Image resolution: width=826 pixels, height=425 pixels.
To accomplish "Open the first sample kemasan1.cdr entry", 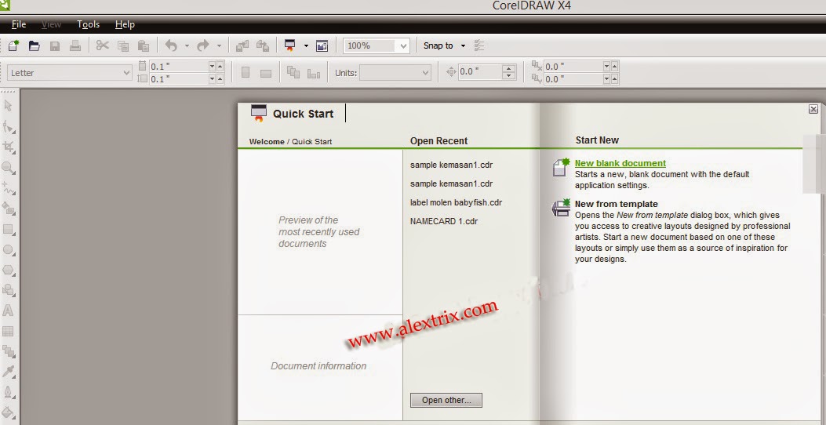I will 452,165.
